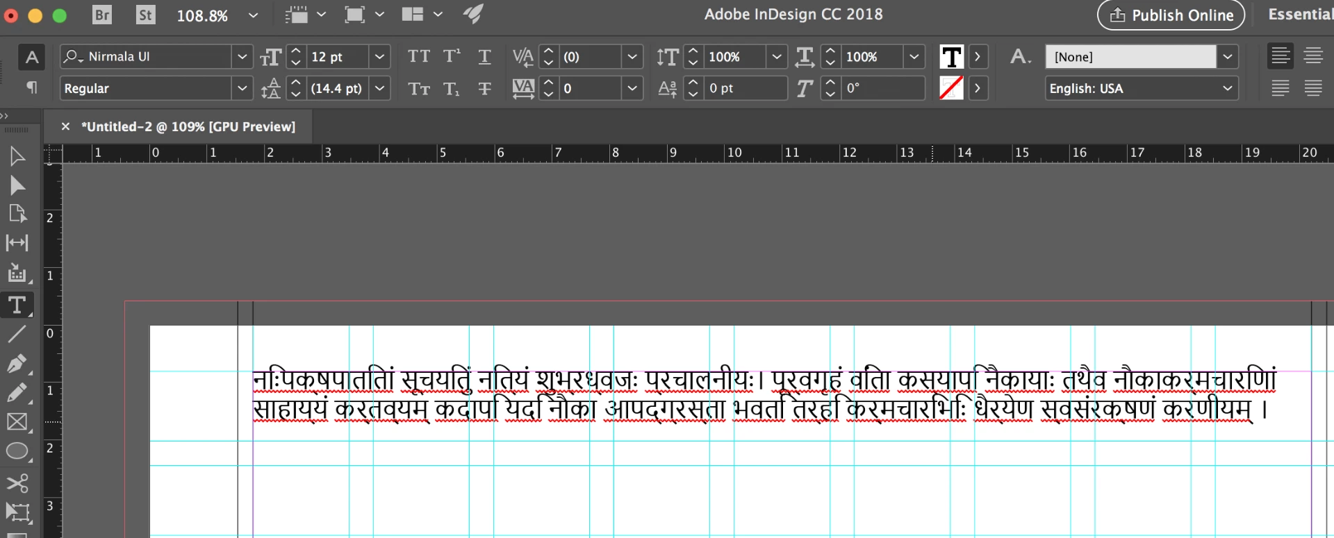Choose the Selection tool
Image resolution: width=1334 pixels, height=538 pixels.
(17, 156)
